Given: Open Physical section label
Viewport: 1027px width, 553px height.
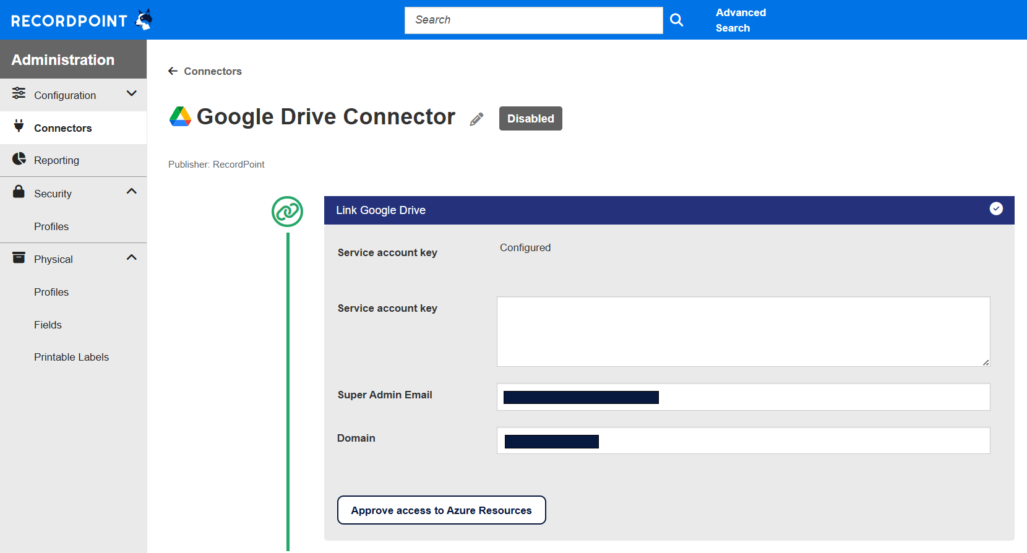Looking at the screenshot, I should (53, 259).
